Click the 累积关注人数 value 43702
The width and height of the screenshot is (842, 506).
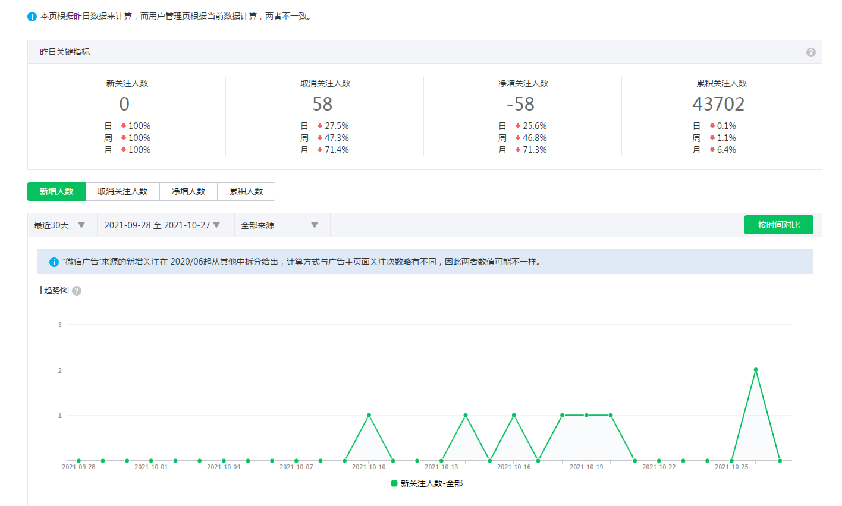click(x=718, y=104)
